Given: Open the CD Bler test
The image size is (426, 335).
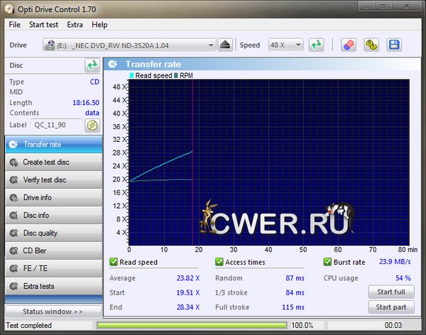Looking at the screenshot, I should (x=53, y=251).
